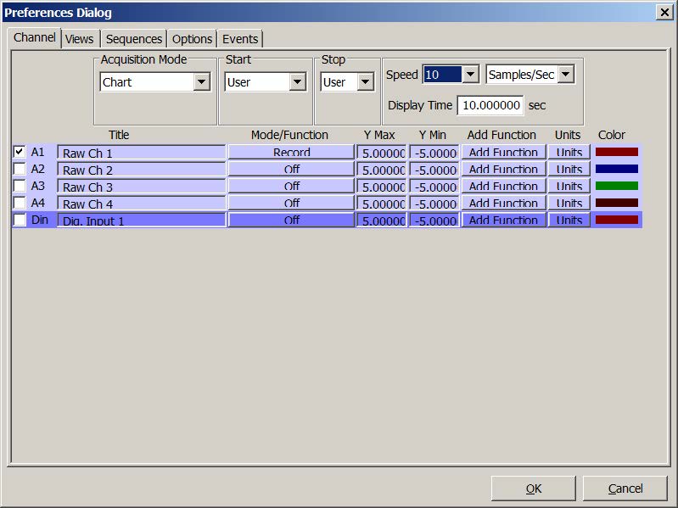This screenshot has width=678, height=508.
Task: Click the Y Max field for A2
Action: 381,169
